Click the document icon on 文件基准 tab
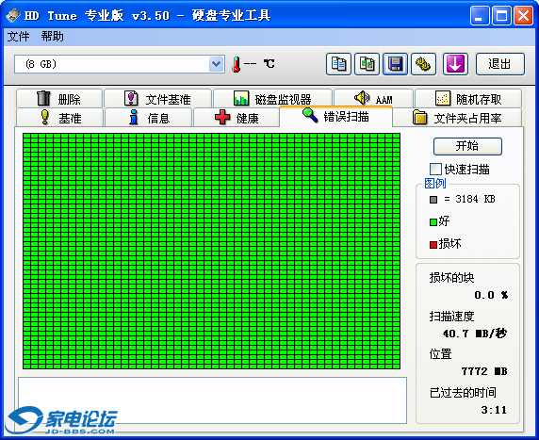 pos(131,98)
